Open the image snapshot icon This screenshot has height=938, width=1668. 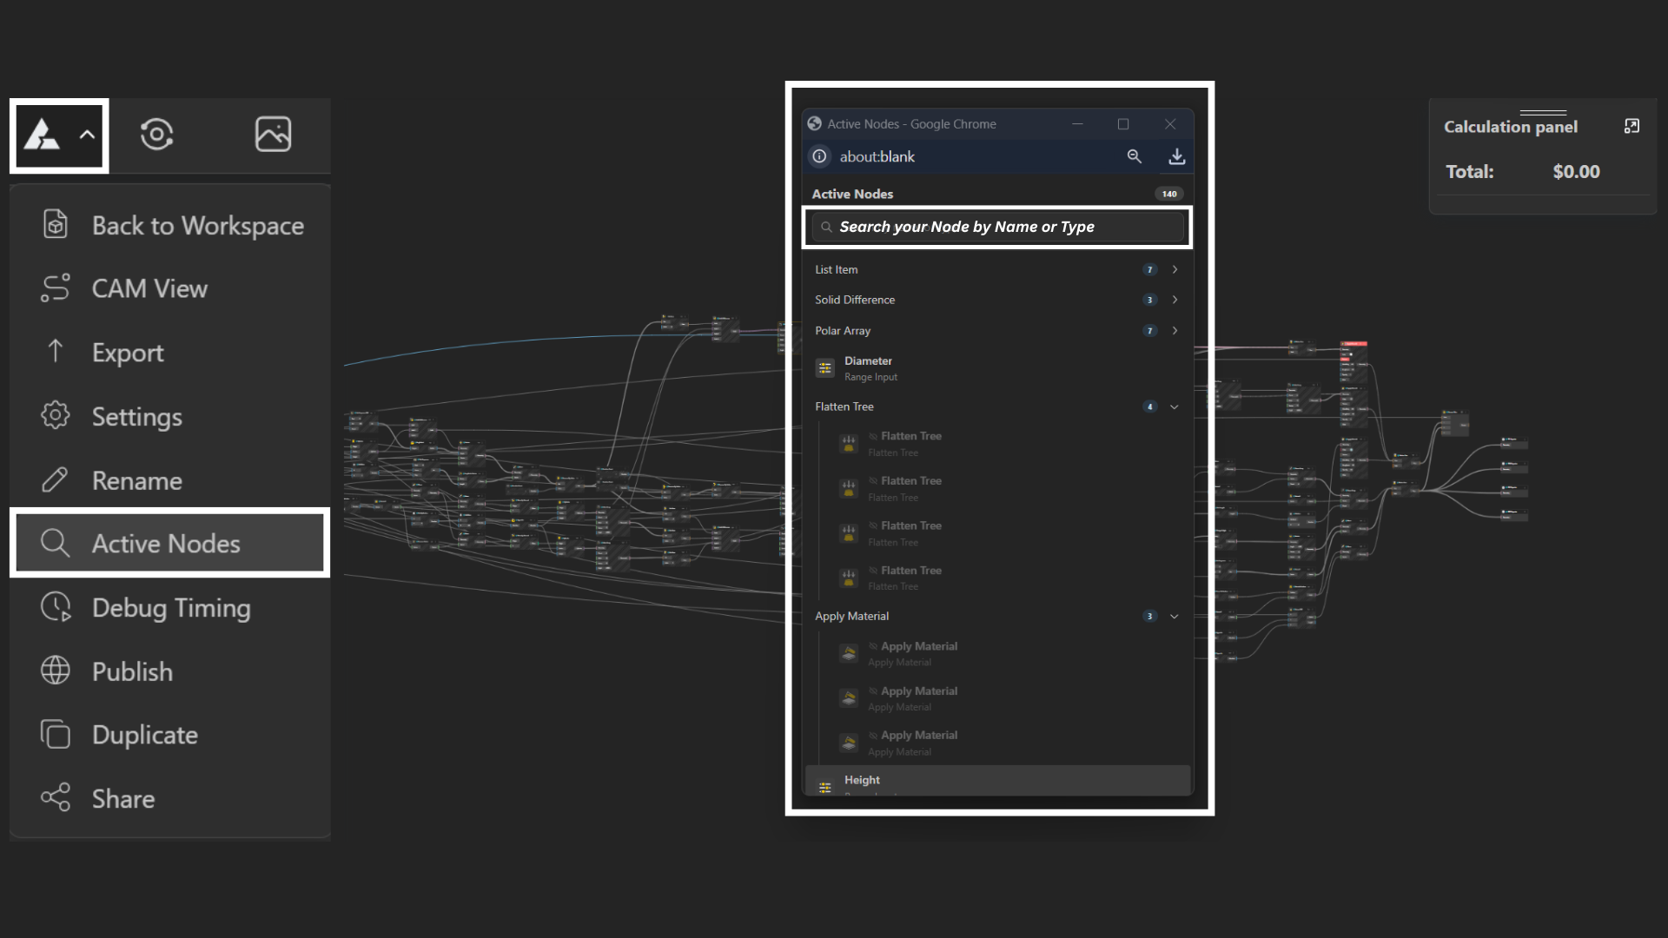point(273,135)
